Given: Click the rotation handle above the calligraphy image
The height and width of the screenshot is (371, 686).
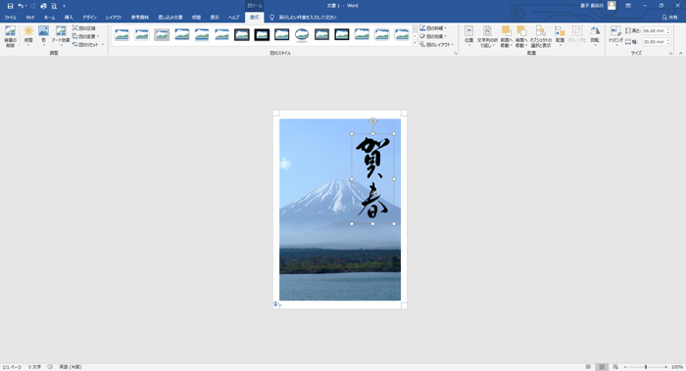Looking at the screenshot, I should tap(372, 121).
